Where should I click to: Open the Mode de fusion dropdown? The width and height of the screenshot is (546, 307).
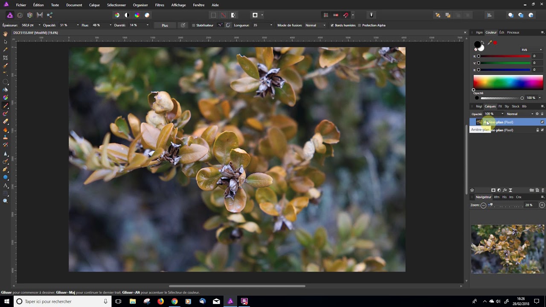tap(315, 25)
